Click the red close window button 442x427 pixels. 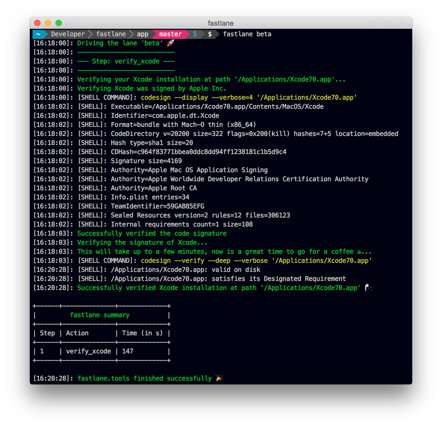[x=37, y=23]
